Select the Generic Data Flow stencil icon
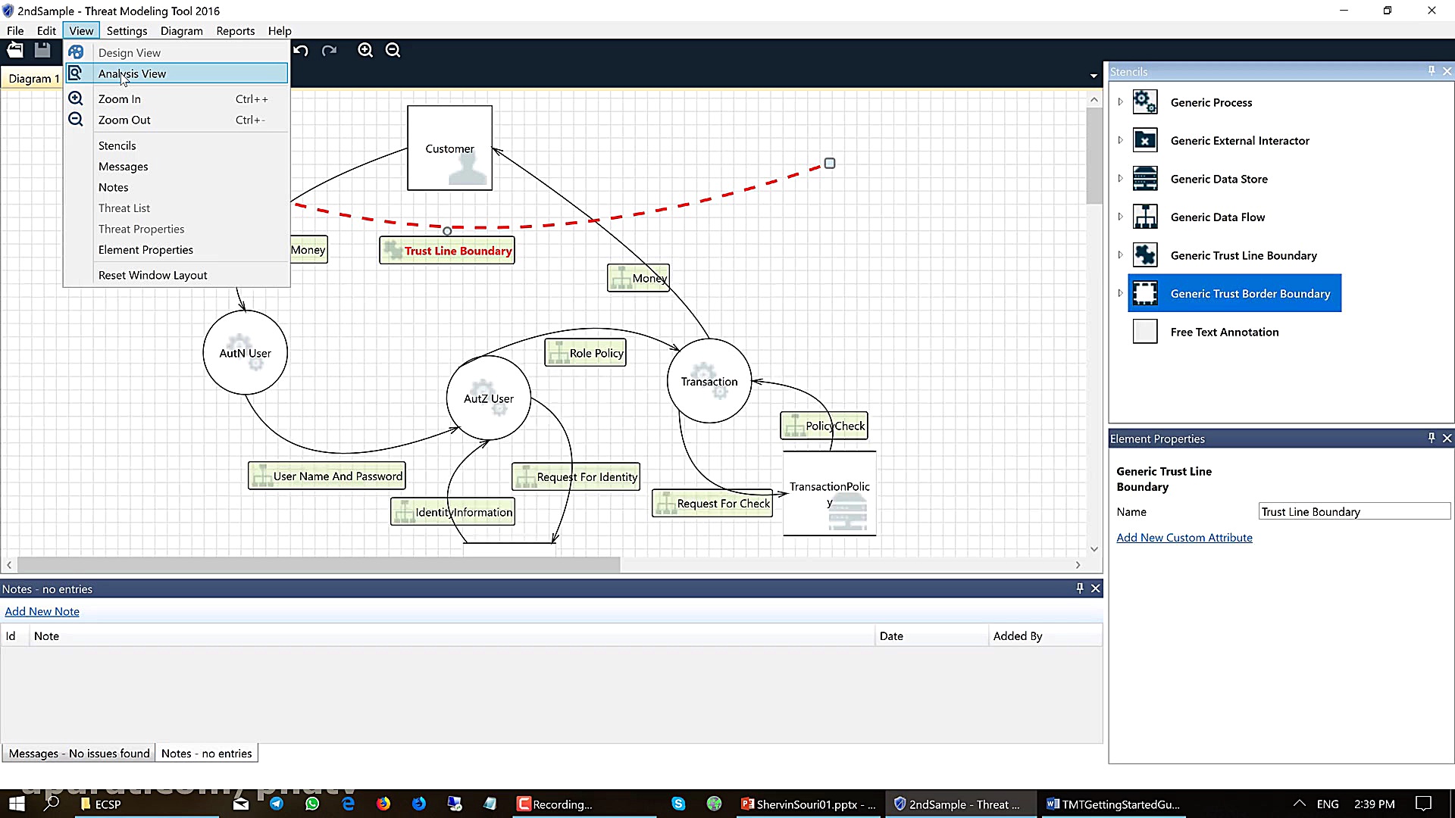 pos(1145,217)
